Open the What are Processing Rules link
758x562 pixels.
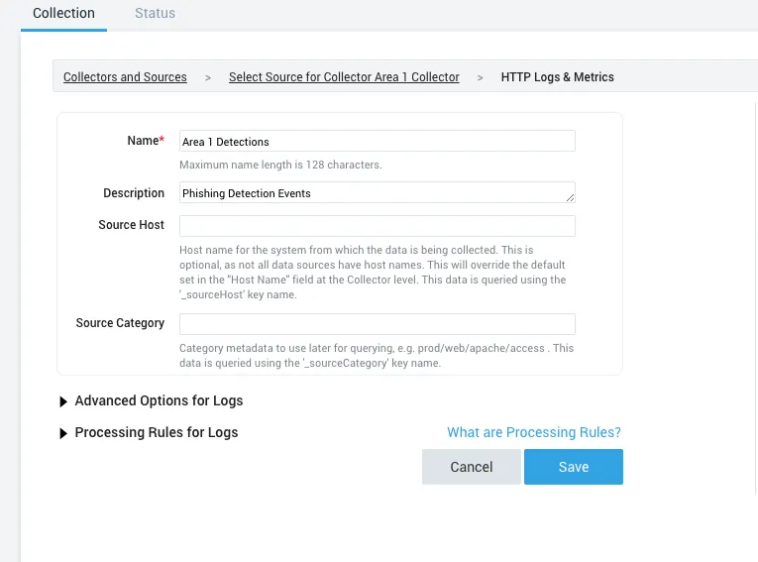533,432
